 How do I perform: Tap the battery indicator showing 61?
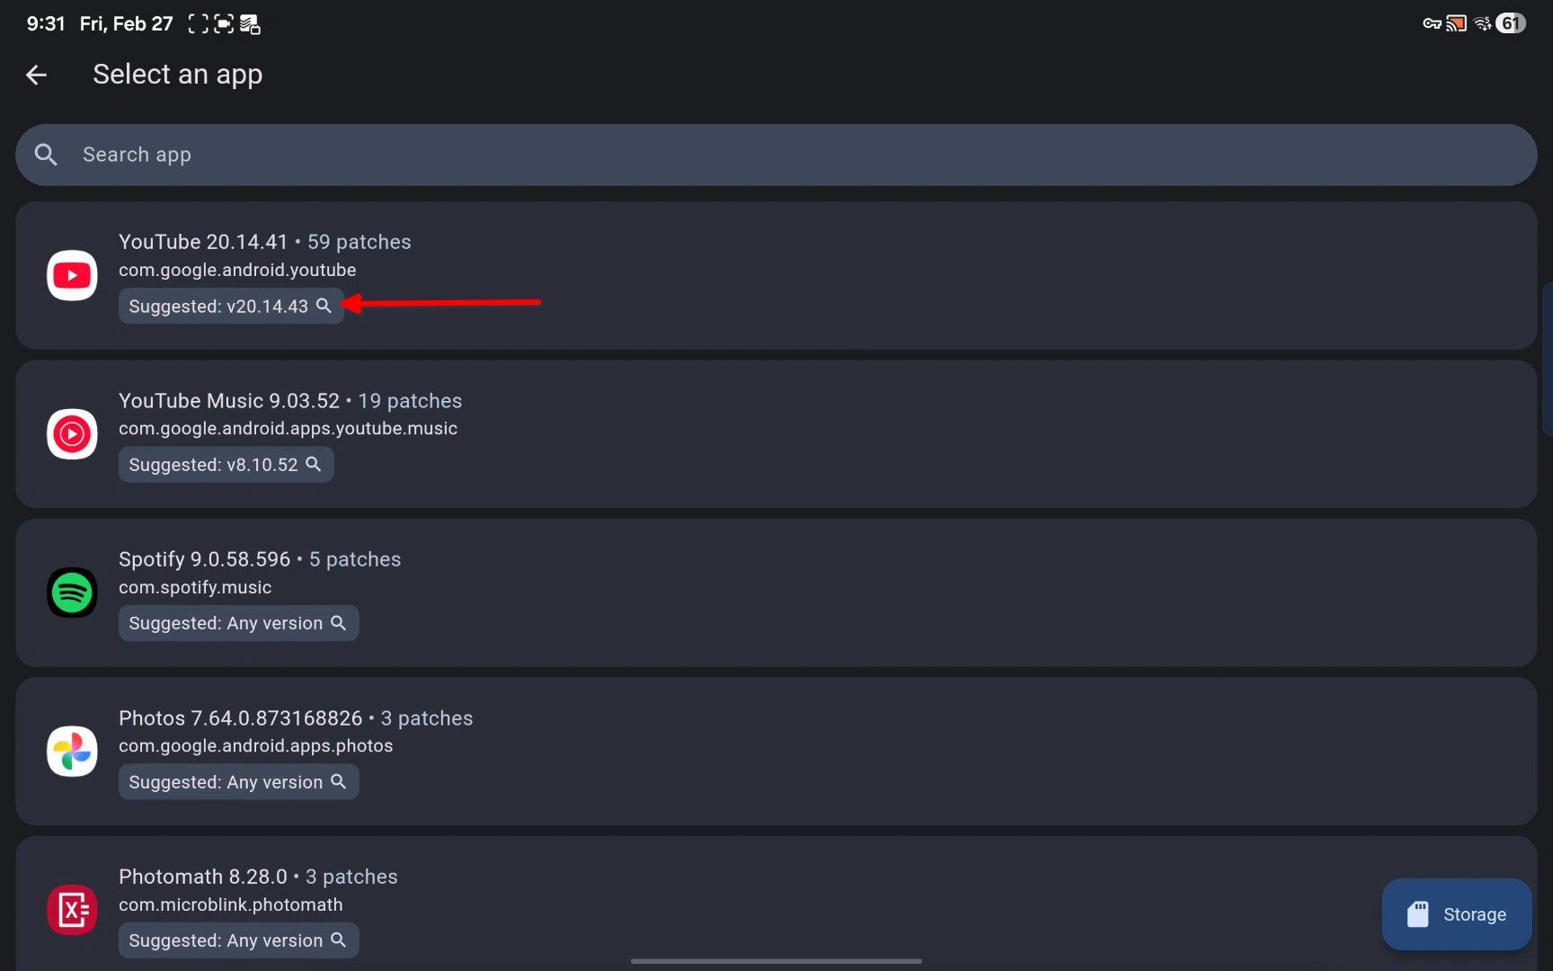coord(1511,23)
